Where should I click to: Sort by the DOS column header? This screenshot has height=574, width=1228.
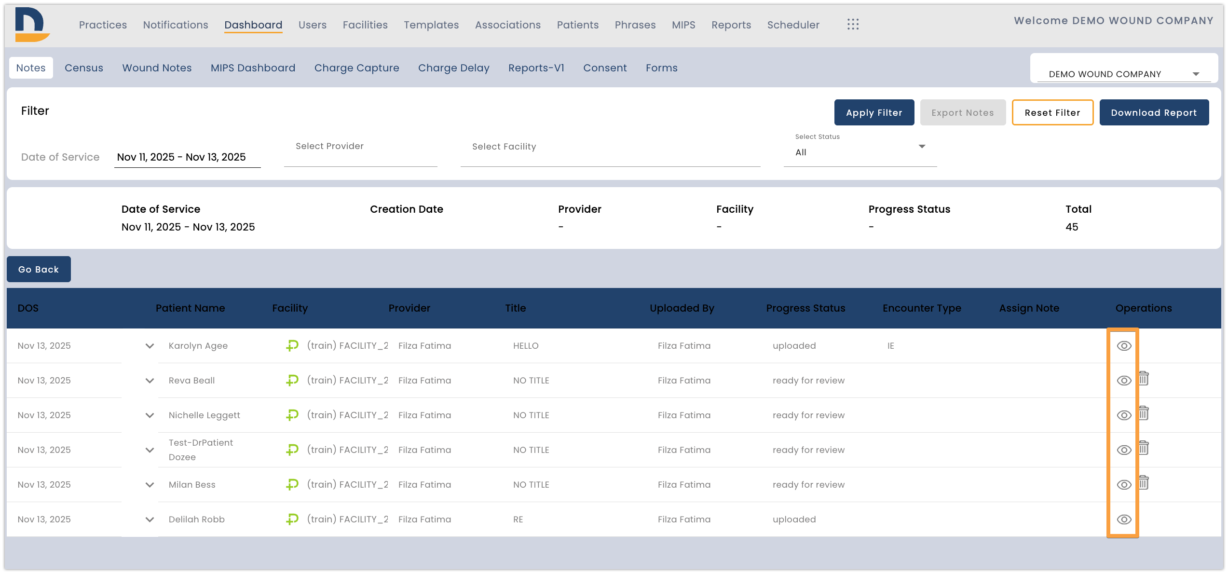pyautogui.click(x=28, y=308)
